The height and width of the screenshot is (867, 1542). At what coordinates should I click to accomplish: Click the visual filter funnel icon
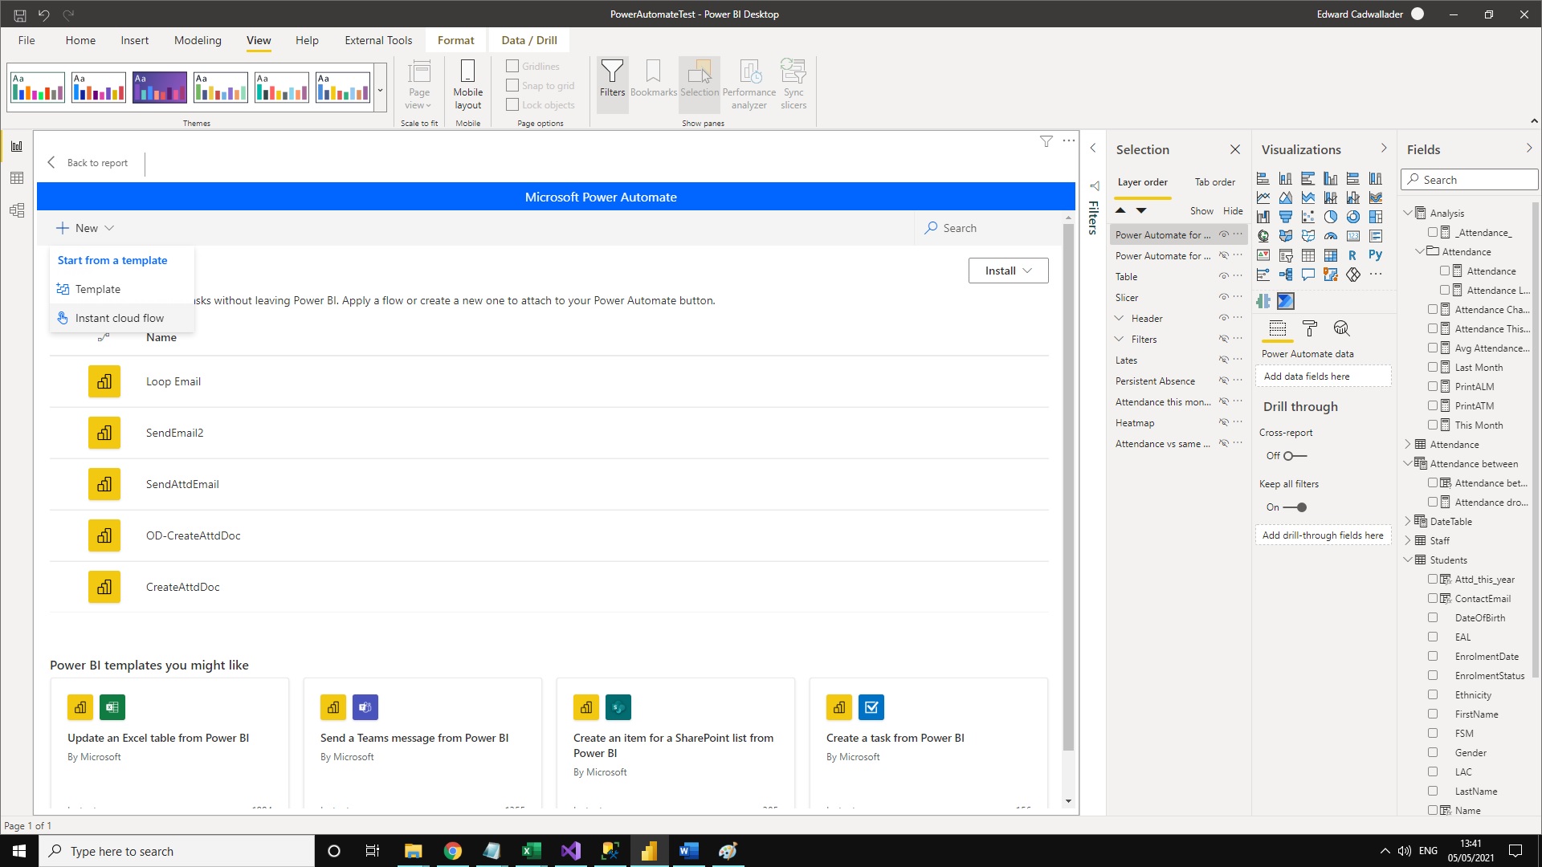[1046, 141]
